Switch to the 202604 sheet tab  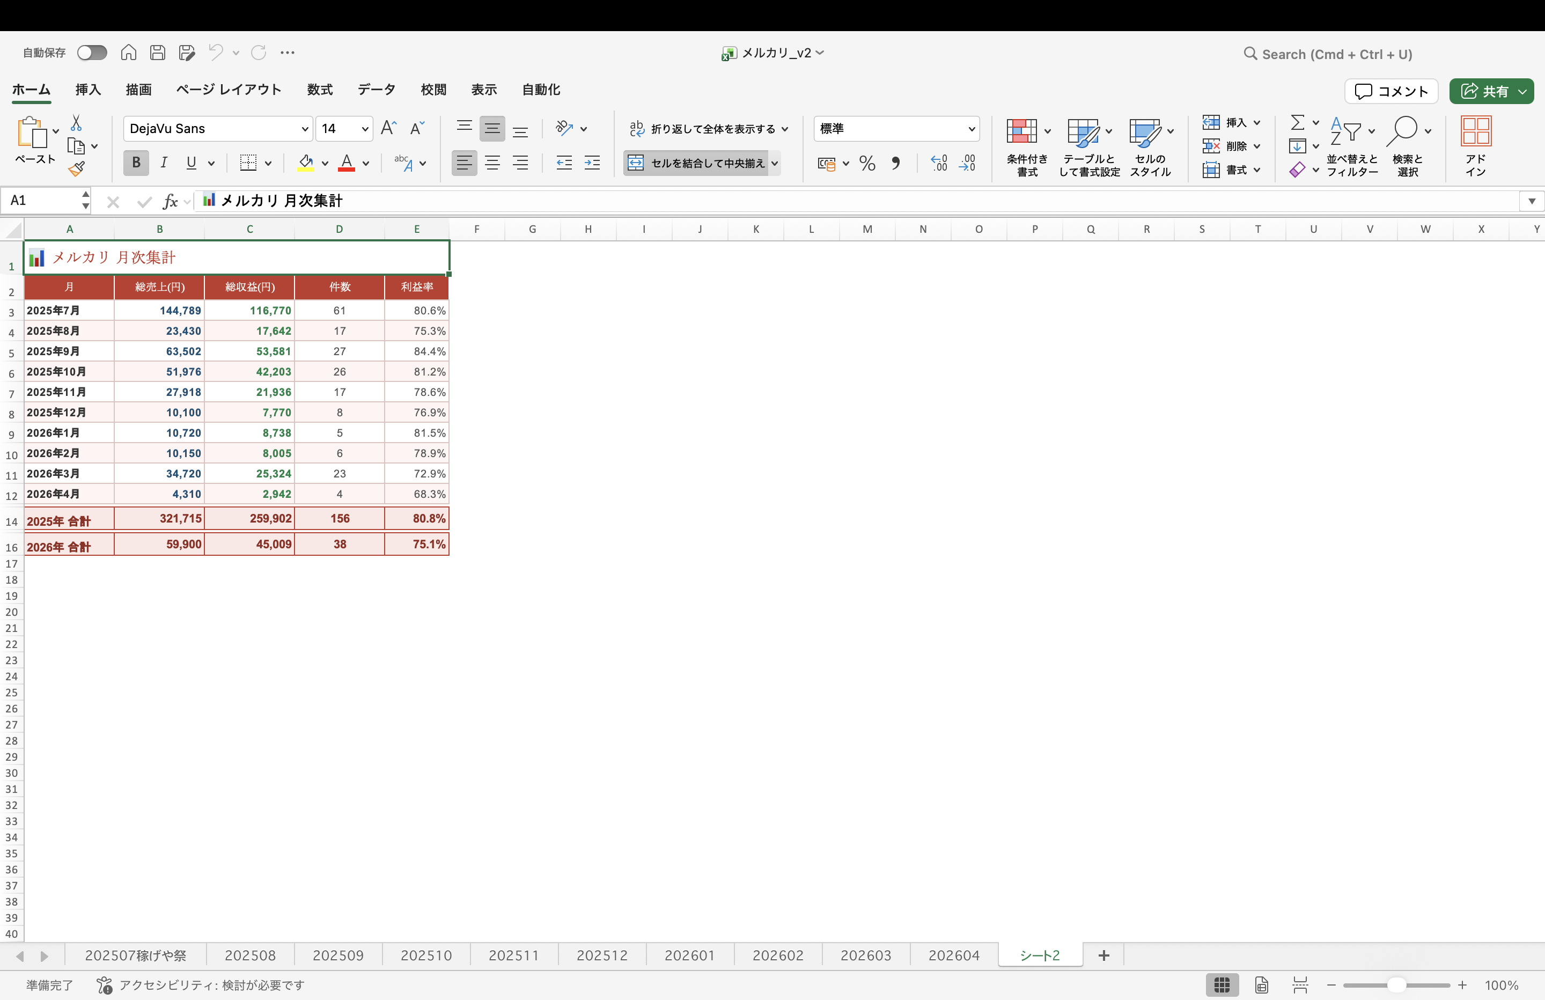tap(954, 955)
